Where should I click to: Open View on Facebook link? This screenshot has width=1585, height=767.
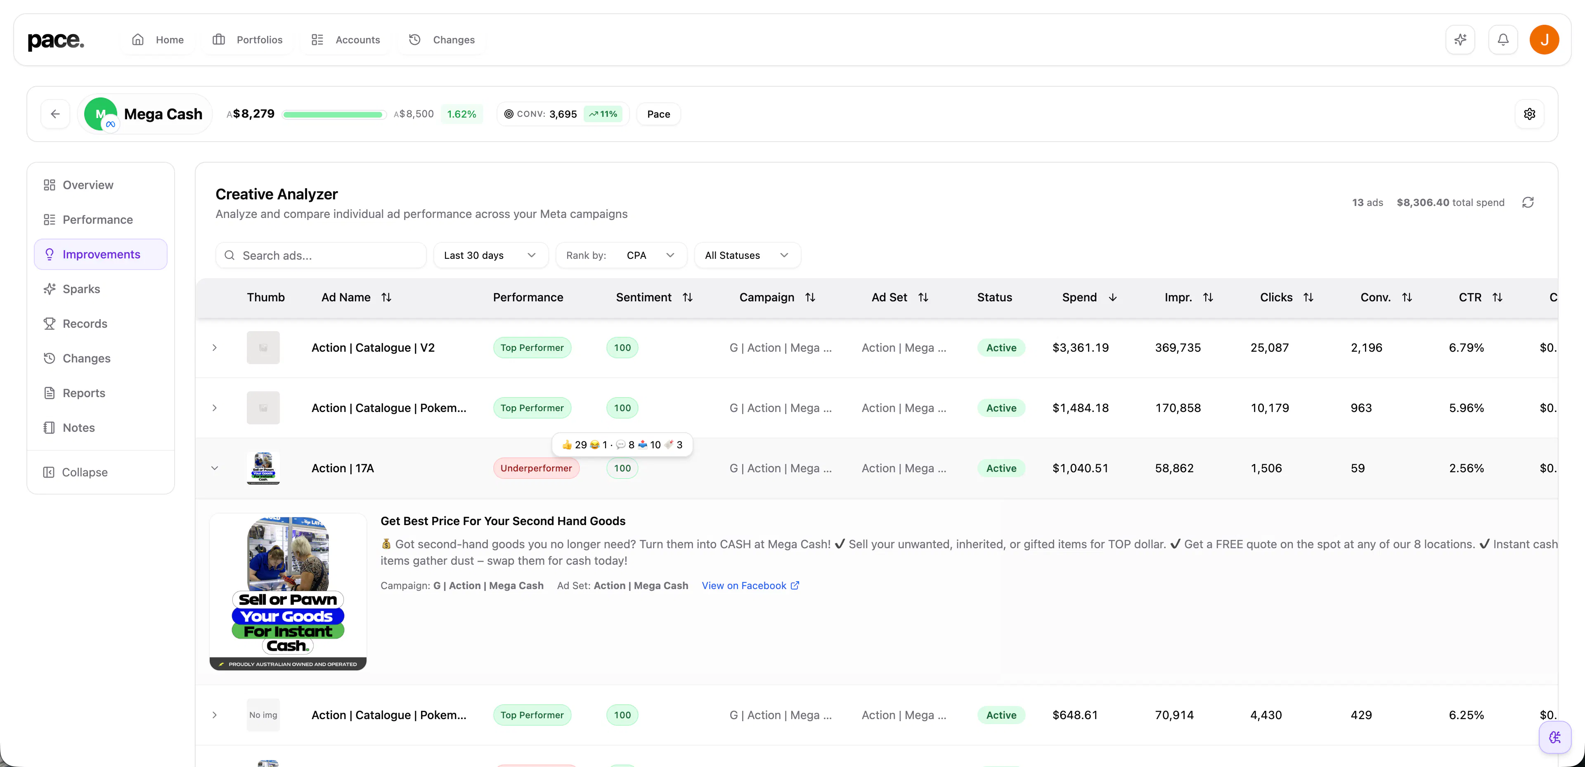(751, 585)
